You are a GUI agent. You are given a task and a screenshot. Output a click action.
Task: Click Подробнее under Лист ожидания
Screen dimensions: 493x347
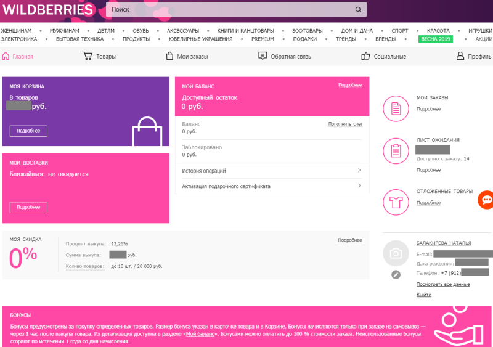428,170
